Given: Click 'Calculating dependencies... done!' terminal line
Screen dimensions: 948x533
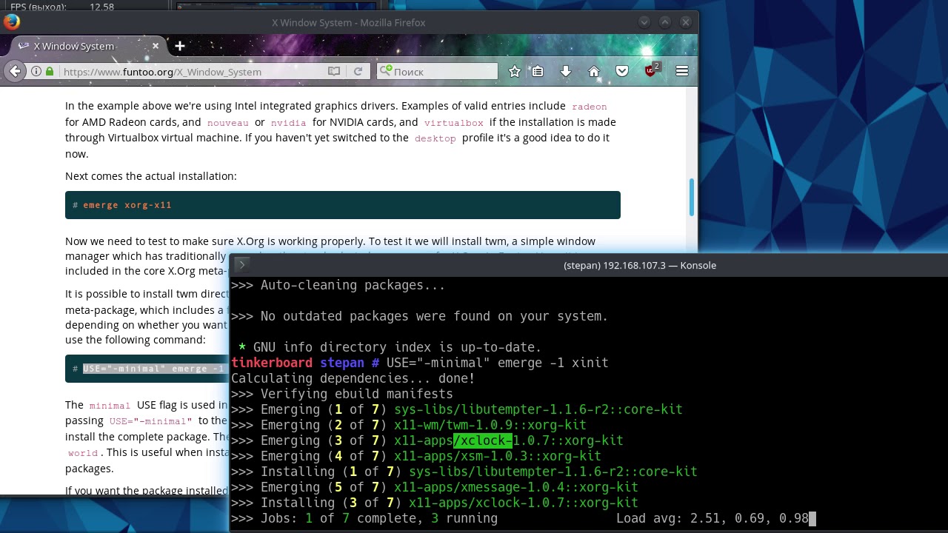Looking at the screenshot, I should coord(353,378).
